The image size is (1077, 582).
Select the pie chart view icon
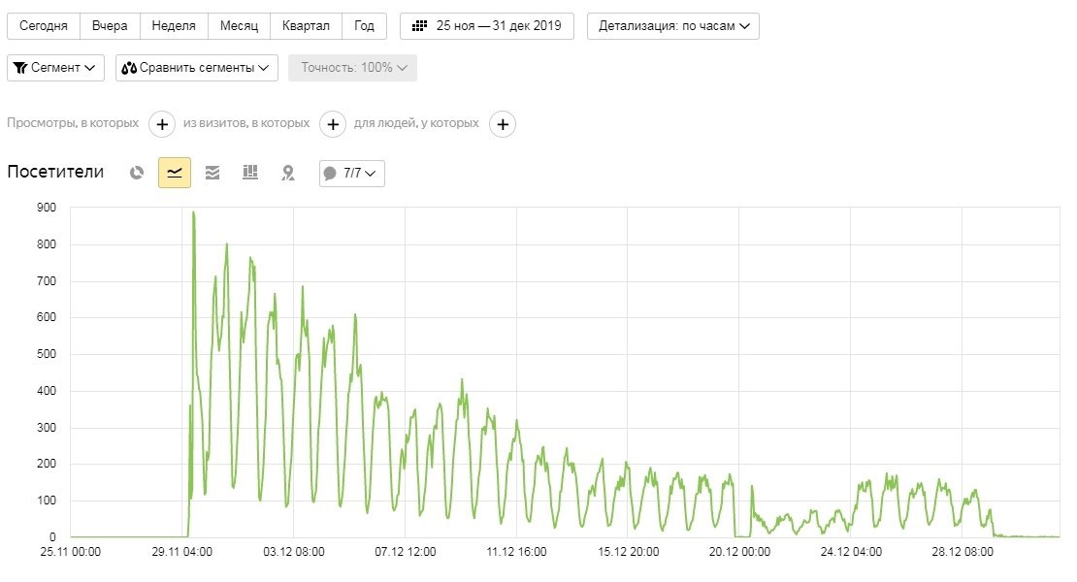pos(137,173)
